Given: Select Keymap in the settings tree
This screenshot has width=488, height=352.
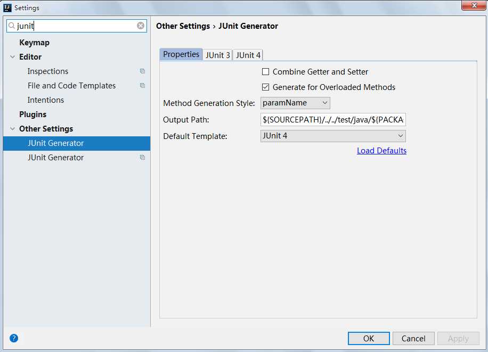Looking at the screenshot, I should click(34, 43).
